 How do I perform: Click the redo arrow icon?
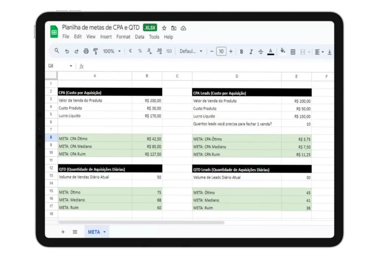(x=76, y=51)
